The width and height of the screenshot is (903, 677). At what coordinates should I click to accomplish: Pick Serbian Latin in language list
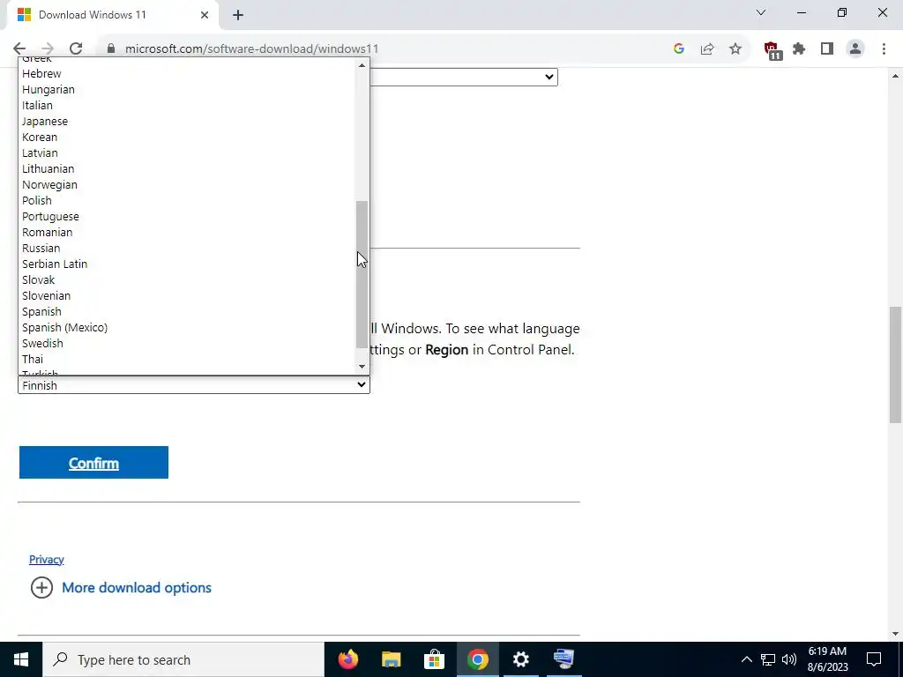click(x=187, y=264)
